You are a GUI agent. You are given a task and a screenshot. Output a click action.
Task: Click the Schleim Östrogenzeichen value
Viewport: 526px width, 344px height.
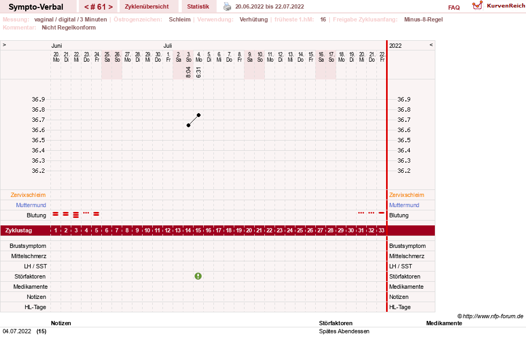180,19
